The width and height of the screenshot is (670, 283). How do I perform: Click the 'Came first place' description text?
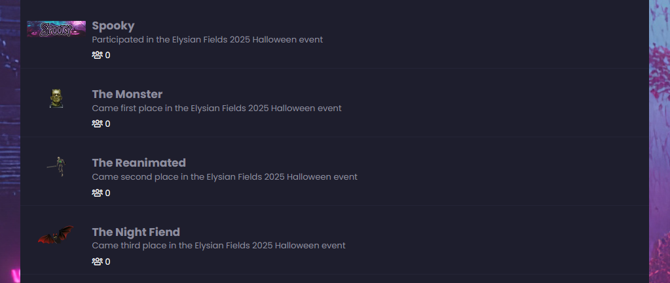pyautogui.click(x=216, y=108)
